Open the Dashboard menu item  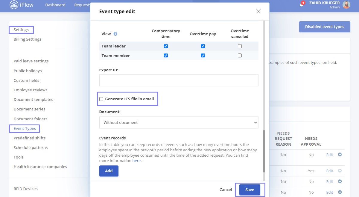tap(55, 5)
